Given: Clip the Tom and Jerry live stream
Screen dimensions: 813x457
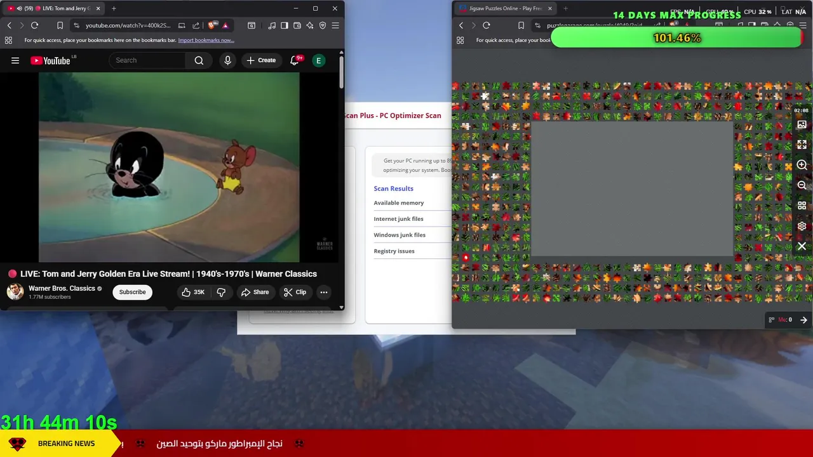Looking at the screenshot, I should pyautogui.click(x=295, y=292).
